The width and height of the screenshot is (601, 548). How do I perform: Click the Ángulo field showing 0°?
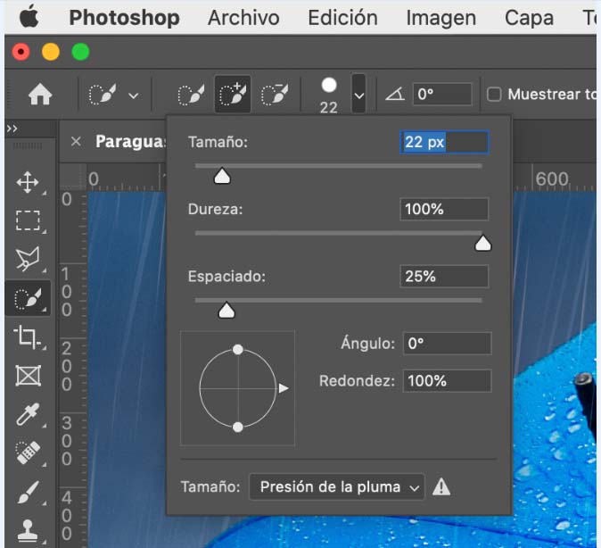pos(447,343)
